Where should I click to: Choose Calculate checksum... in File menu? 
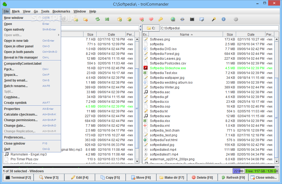32,114
